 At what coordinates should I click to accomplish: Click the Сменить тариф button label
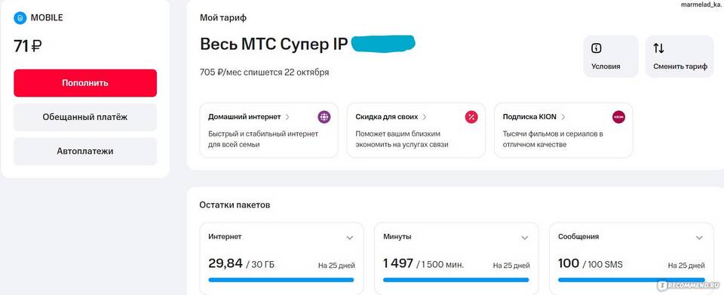680,66
